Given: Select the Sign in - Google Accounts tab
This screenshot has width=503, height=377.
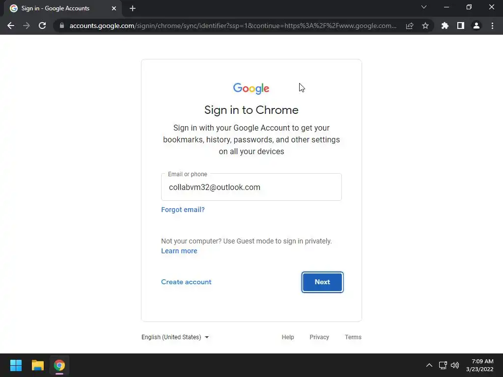Looking at the screenshot, I should coord(63,8).
